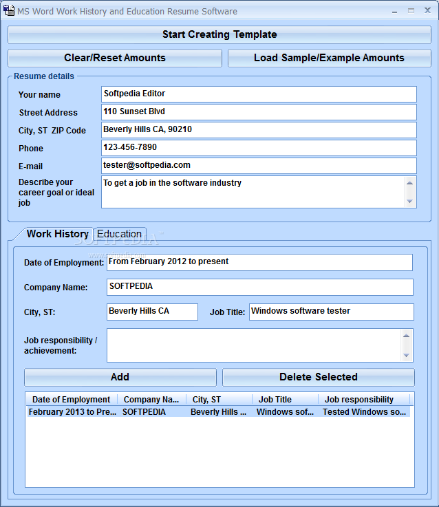Click Start Creating Template button
This screenshot has height=507, width=439.
click(x=219, y=34)
